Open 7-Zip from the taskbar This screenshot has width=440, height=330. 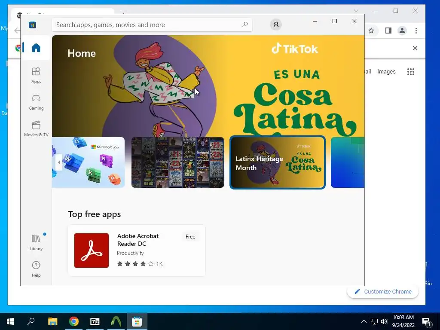(x=95, y=321)
